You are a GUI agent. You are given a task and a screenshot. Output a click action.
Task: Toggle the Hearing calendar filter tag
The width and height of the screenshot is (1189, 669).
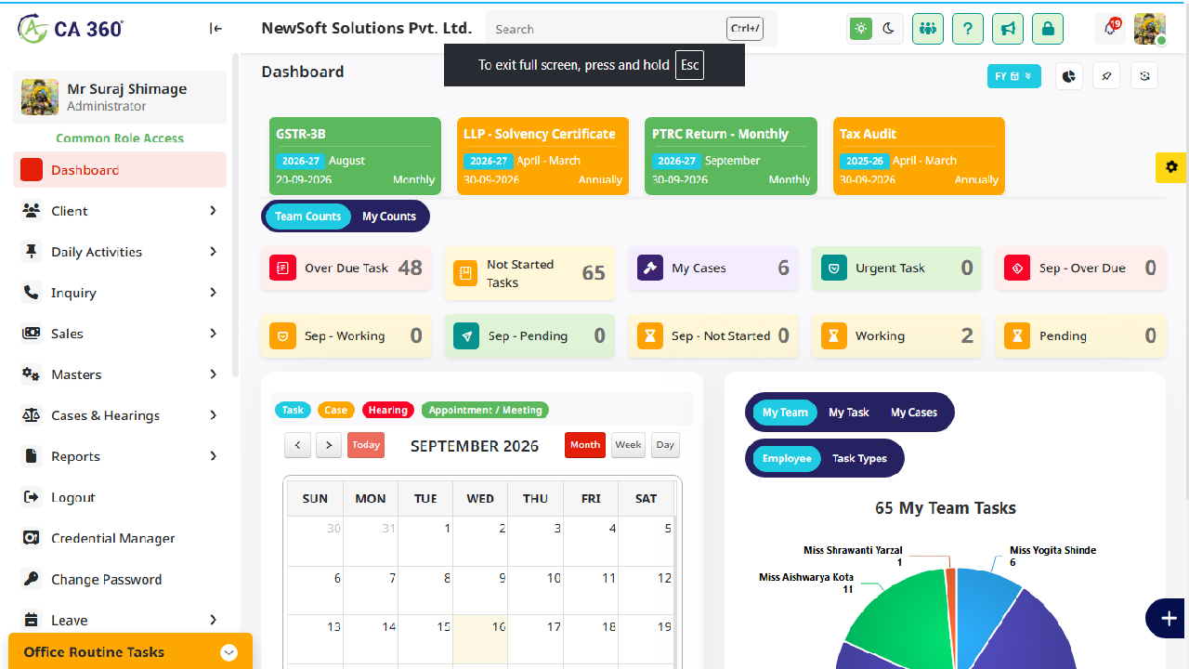387,410
